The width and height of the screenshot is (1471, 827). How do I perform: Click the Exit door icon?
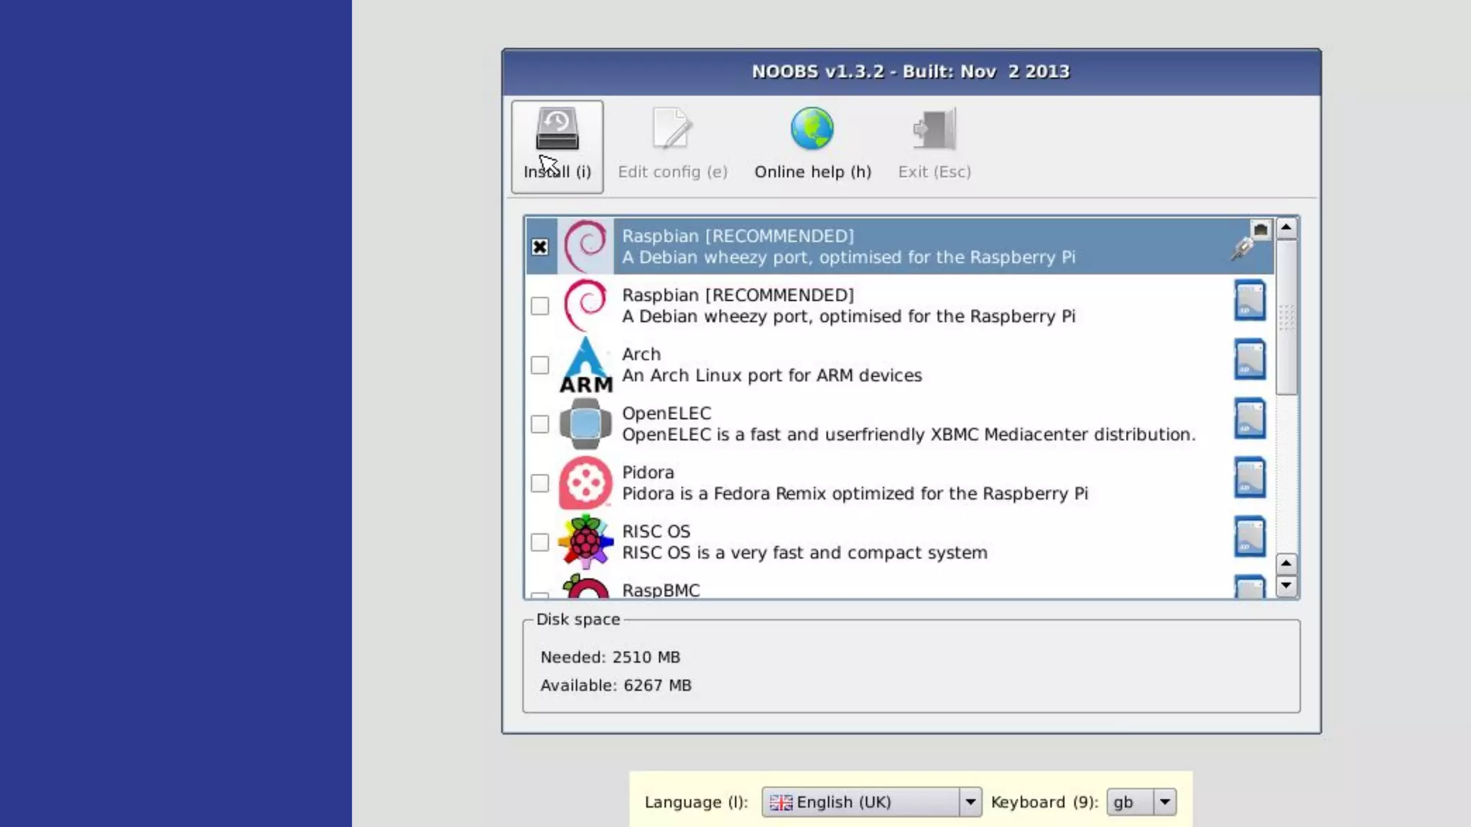point(934,129)
